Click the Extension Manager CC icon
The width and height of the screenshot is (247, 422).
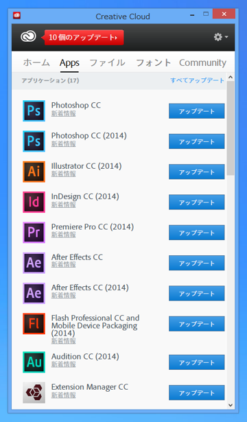[x=34, y=392]
